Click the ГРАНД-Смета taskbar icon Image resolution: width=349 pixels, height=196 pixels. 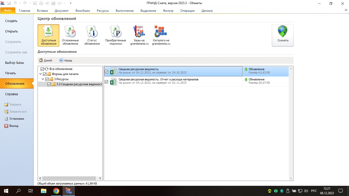68,191
